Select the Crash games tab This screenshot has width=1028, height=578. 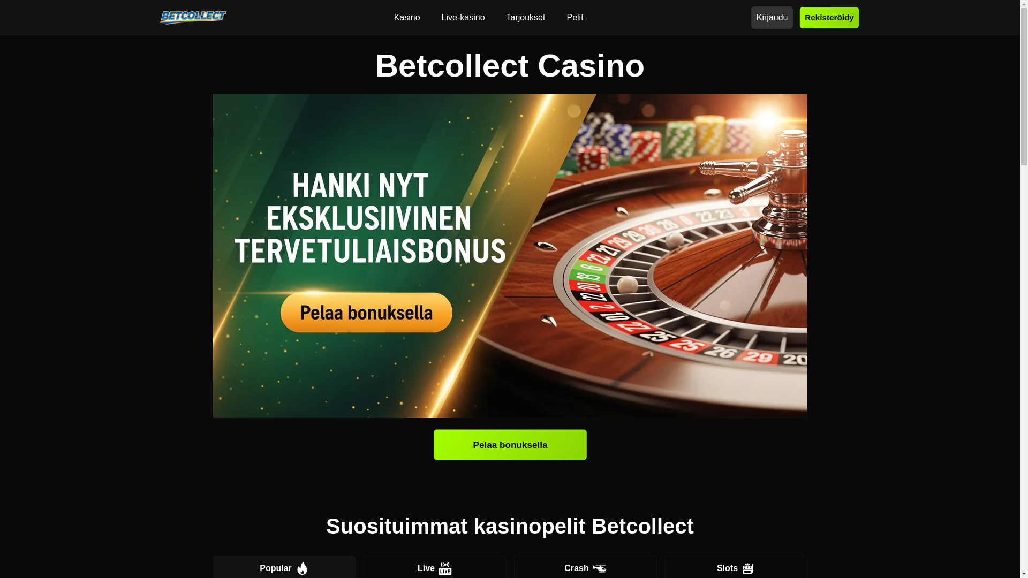[x=585, y=567]
